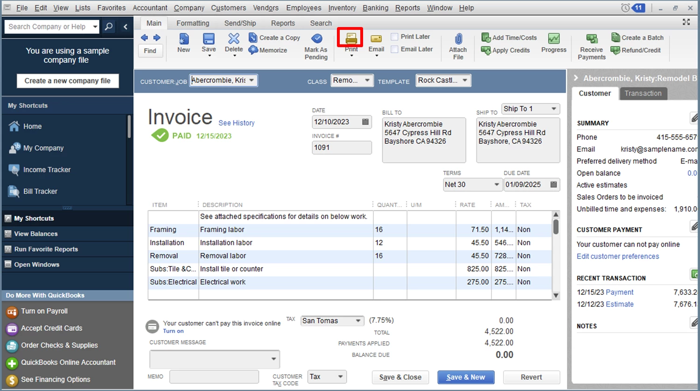Turn on online invoice payment

(173, 331)
